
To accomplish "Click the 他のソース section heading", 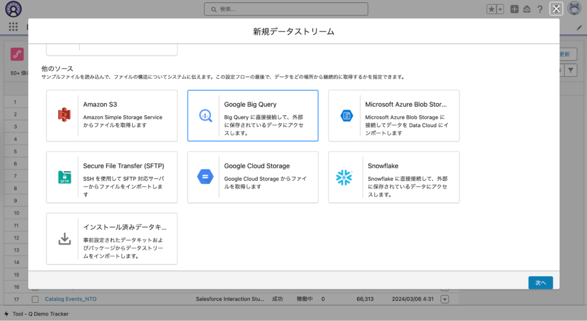I will click(x=57, y=68).
